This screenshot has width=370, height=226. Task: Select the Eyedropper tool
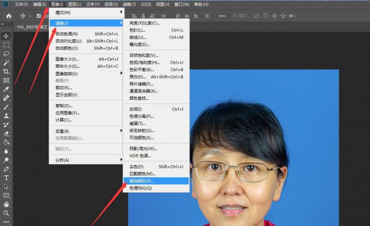(x=6, y=89)
